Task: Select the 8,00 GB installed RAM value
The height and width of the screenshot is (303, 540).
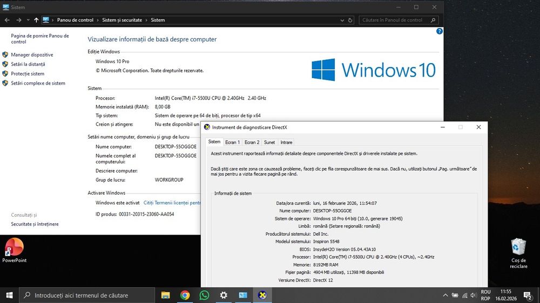Action: (x=163, y=107)
